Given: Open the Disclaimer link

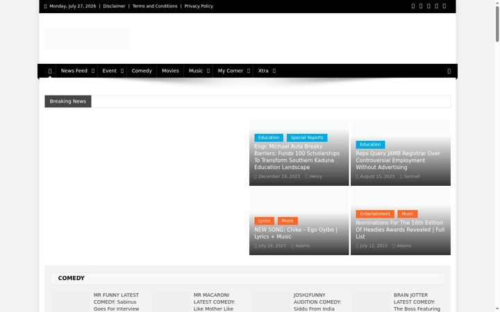Looking at the screenshot, I should pyautogui.click(x=114, y=6).
